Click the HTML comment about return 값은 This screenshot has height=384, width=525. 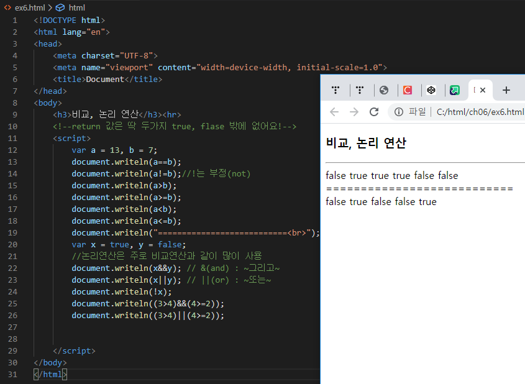coord(175,126)
